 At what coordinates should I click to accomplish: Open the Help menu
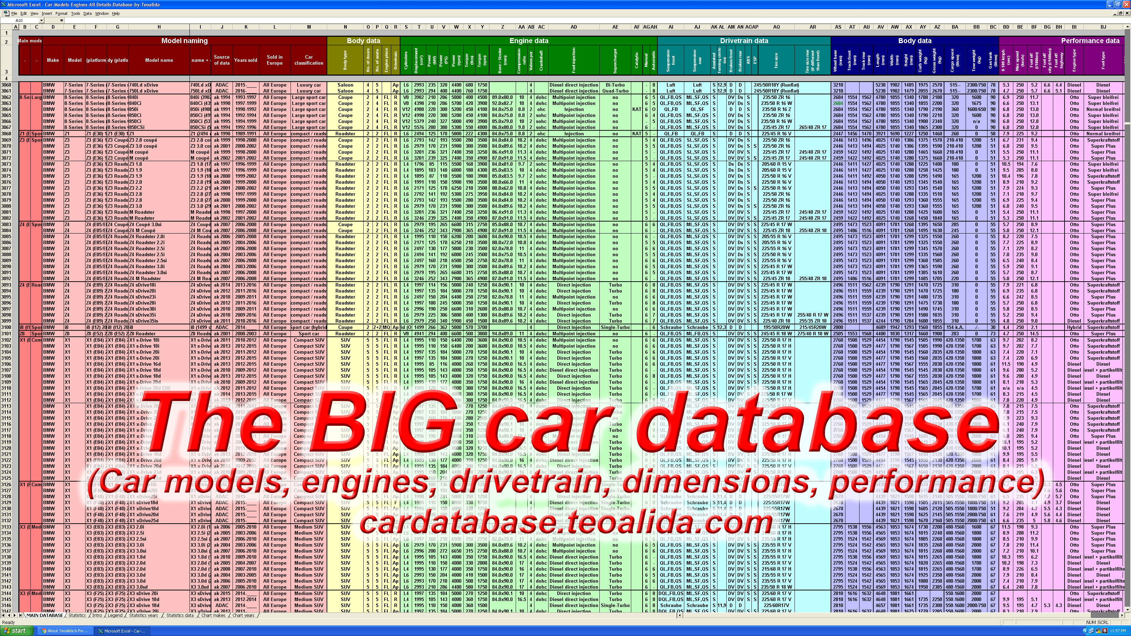116,14
